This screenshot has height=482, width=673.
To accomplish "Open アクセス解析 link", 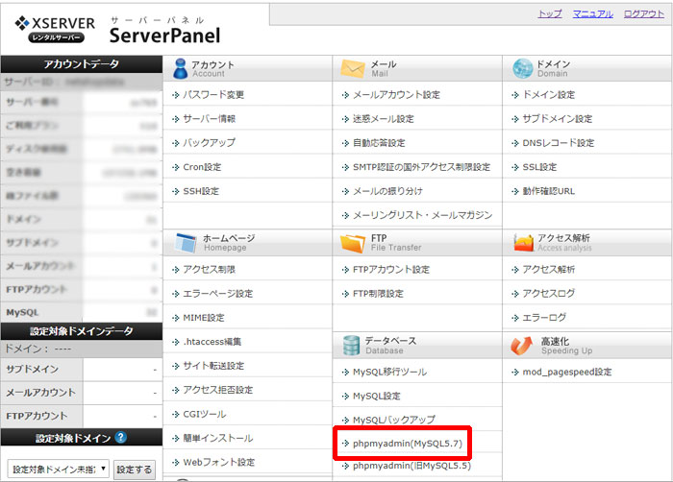I will click(549, 269).
